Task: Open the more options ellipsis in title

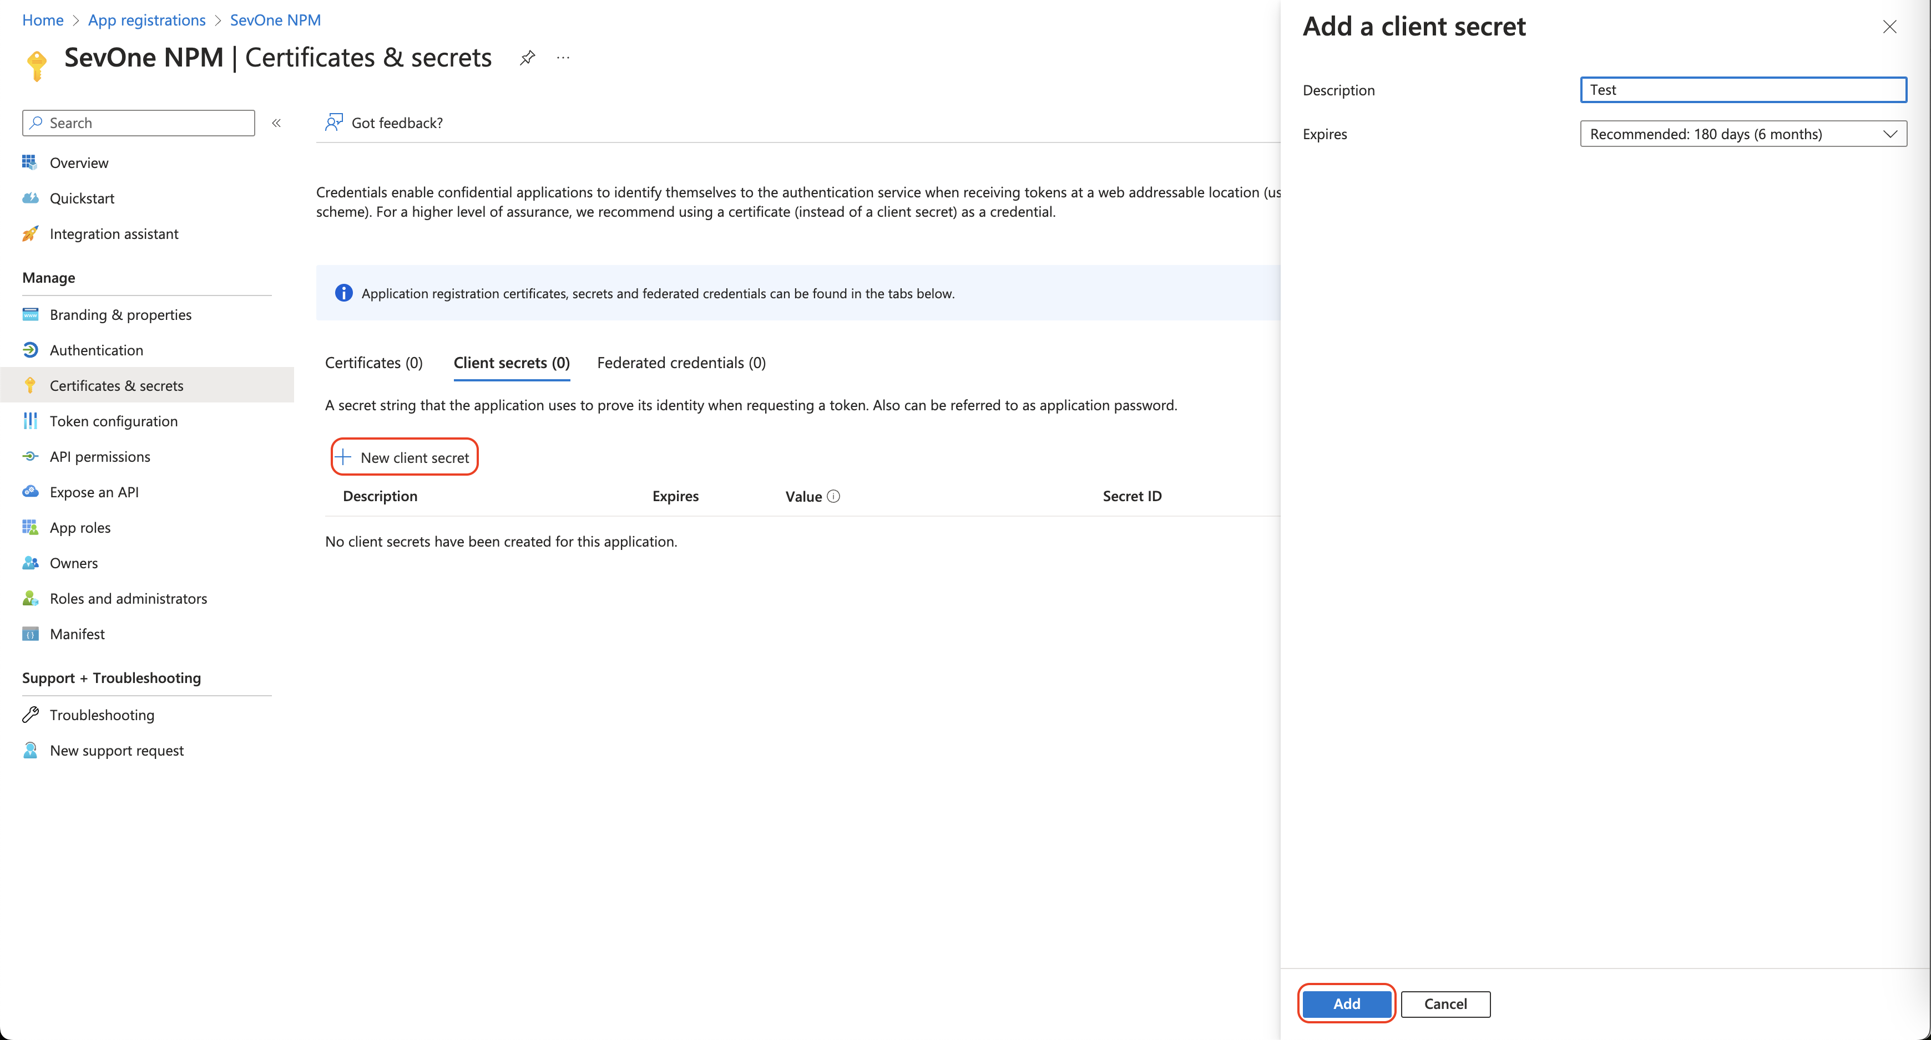Action: point(563,58)
